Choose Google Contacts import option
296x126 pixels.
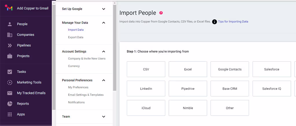(x=230, y=69)
